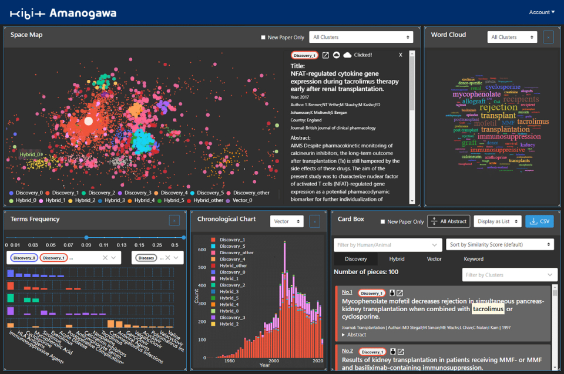The height and width of the screenshot is (374, 564).
Task: Download results with CSV button
Action: (539, 221)
